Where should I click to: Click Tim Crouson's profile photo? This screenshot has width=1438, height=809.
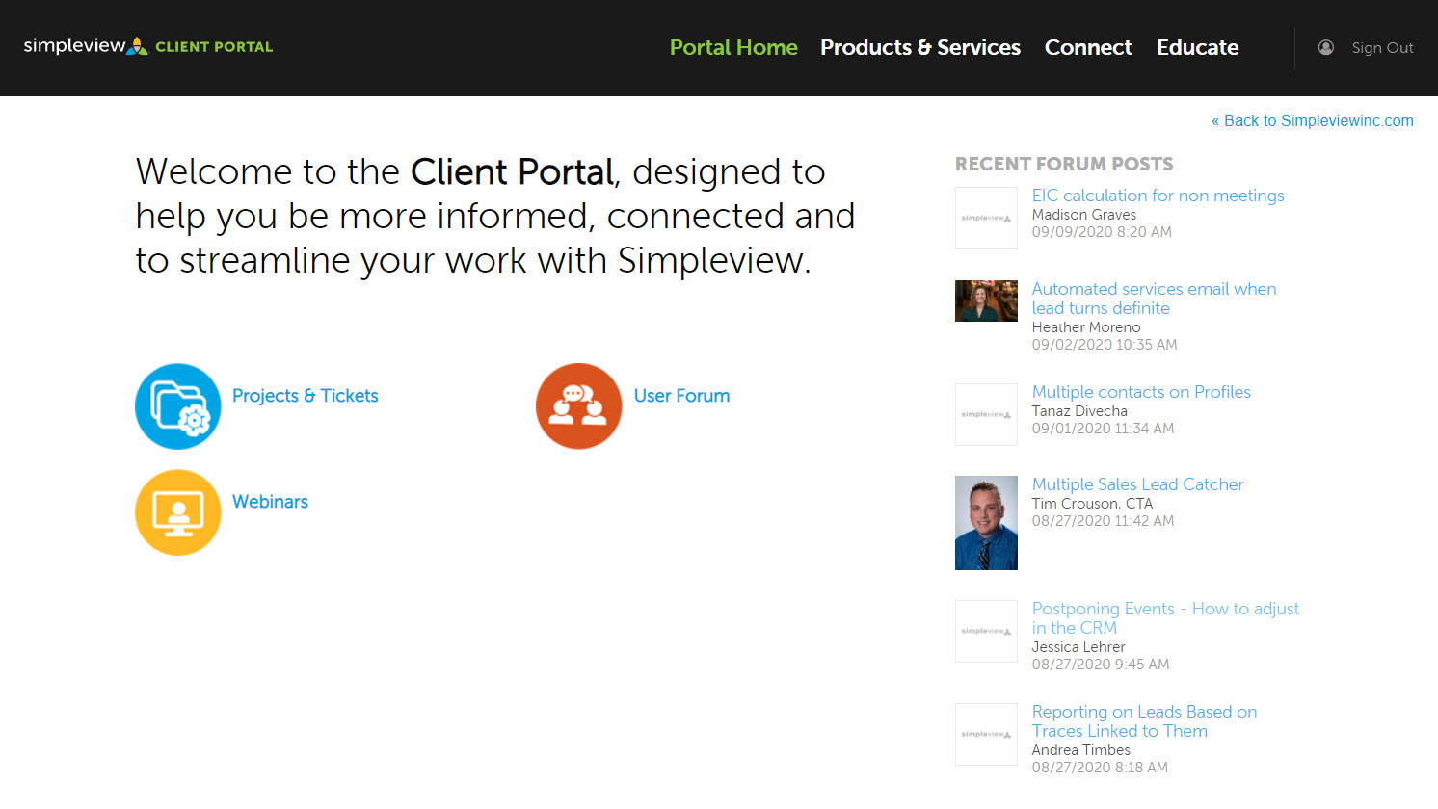[x=986, y=523]
